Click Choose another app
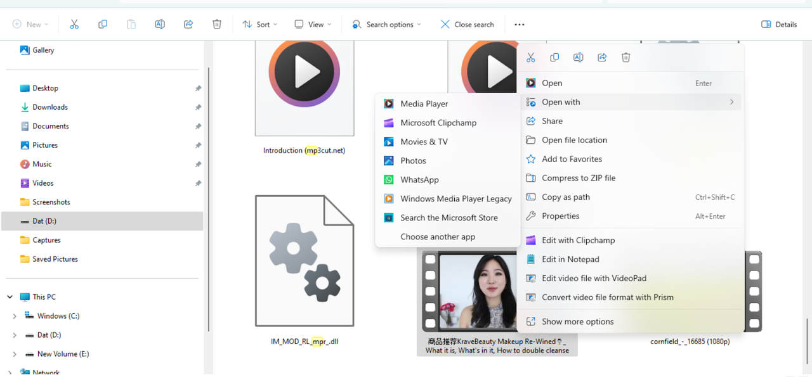Viewport: 812px width, 377px height. pyautogui.click(x=448, y=237)
